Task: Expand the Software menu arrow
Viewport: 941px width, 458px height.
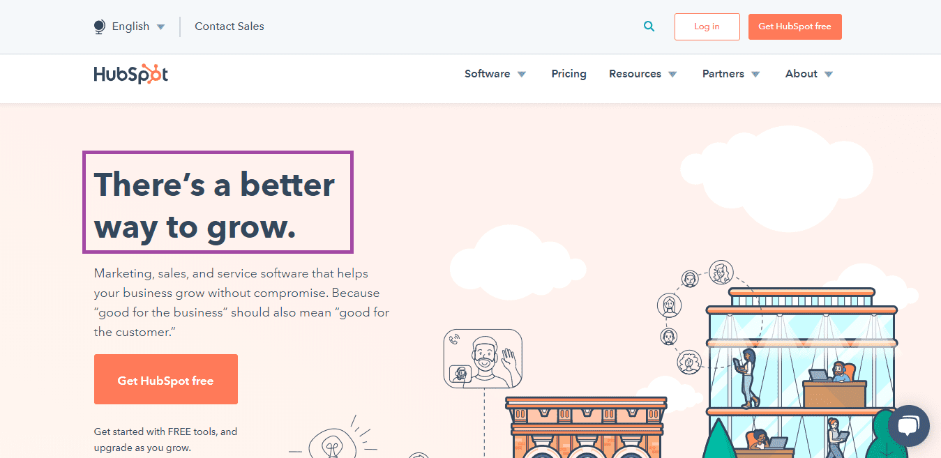Action: coord(522,75)
